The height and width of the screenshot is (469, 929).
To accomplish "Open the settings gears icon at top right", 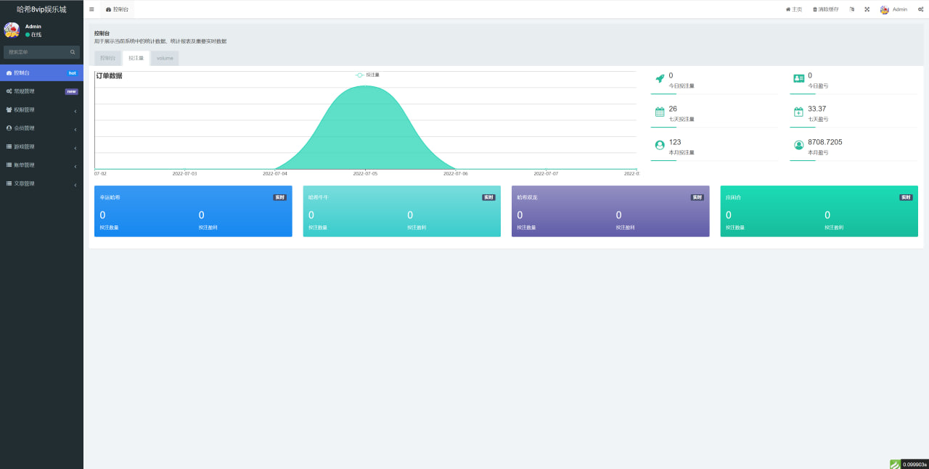I will pyautogui.click(x=920, y=9).
